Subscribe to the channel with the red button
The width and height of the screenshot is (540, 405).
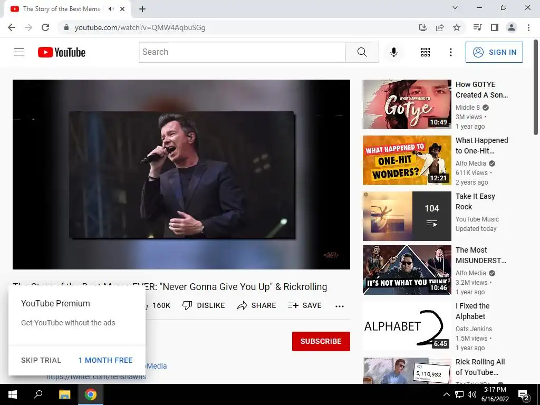tap(321, 341)
